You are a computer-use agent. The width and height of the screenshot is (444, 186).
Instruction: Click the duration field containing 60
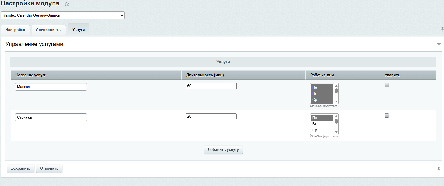[211, 86]
